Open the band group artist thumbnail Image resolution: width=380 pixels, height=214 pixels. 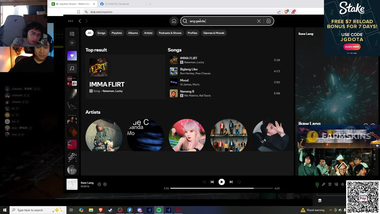(229, 135)
